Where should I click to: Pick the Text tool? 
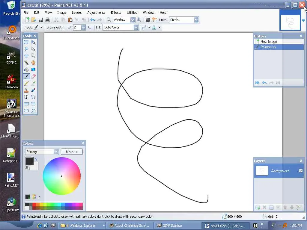[26, 97]
